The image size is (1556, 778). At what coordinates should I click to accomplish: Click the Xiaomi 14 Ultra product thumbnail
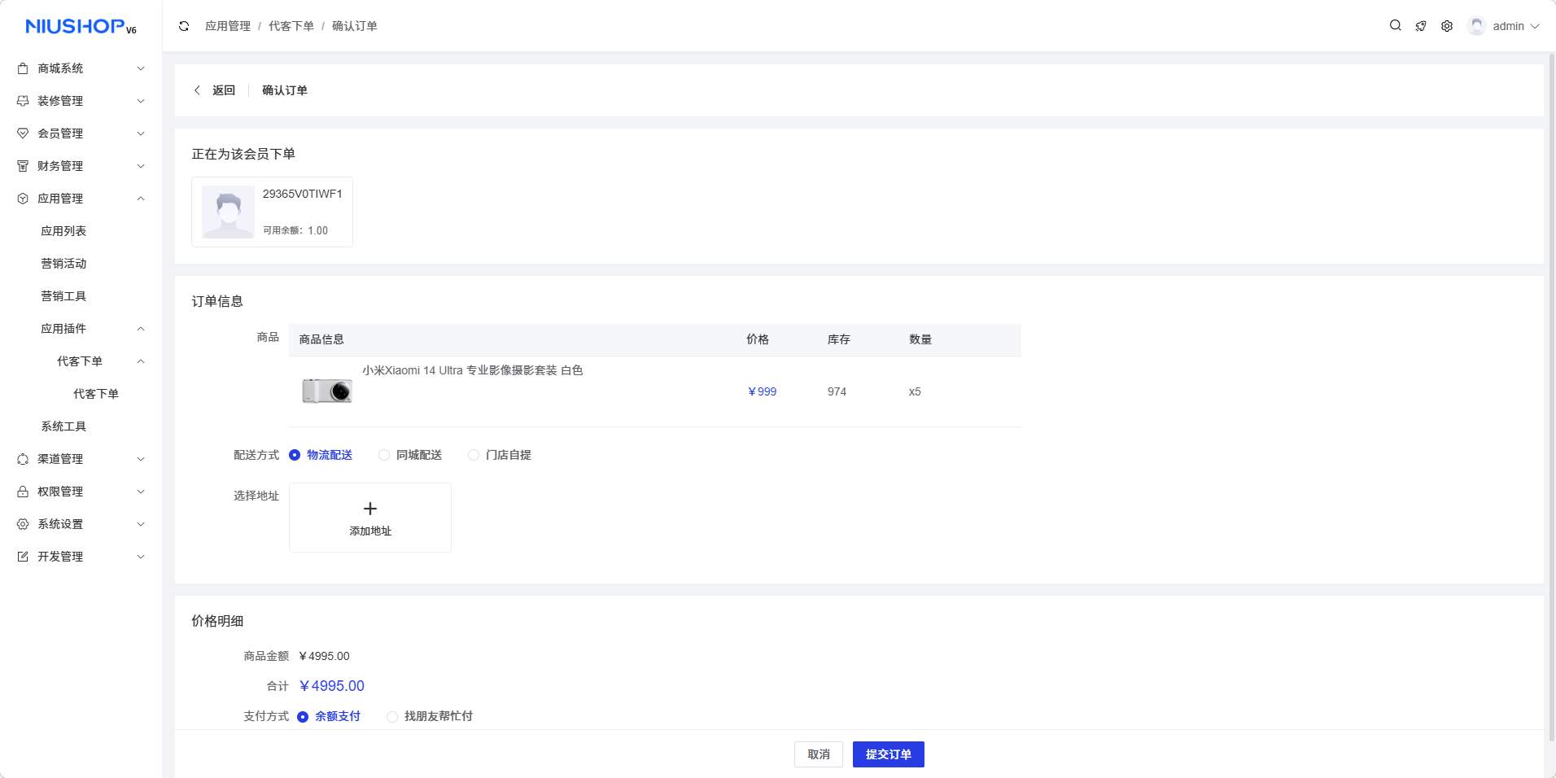pos(327,391)
